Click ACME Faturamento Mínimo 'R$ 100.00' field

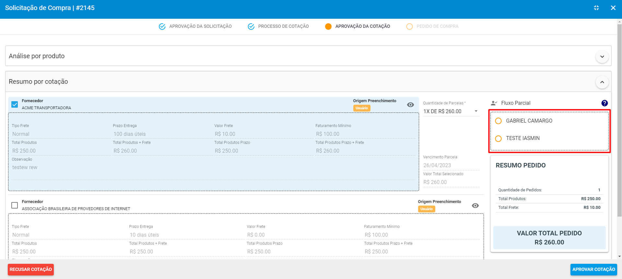coord(365,134)
